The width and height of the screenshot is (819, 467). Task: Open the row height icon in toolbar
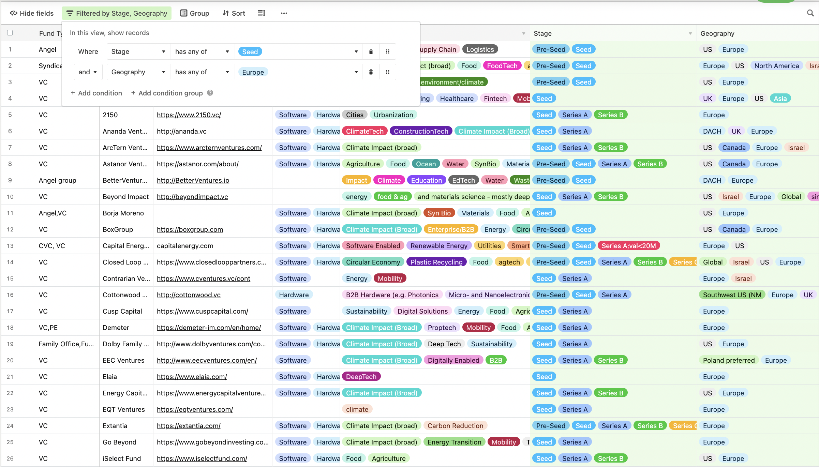[x=262, y=13]
